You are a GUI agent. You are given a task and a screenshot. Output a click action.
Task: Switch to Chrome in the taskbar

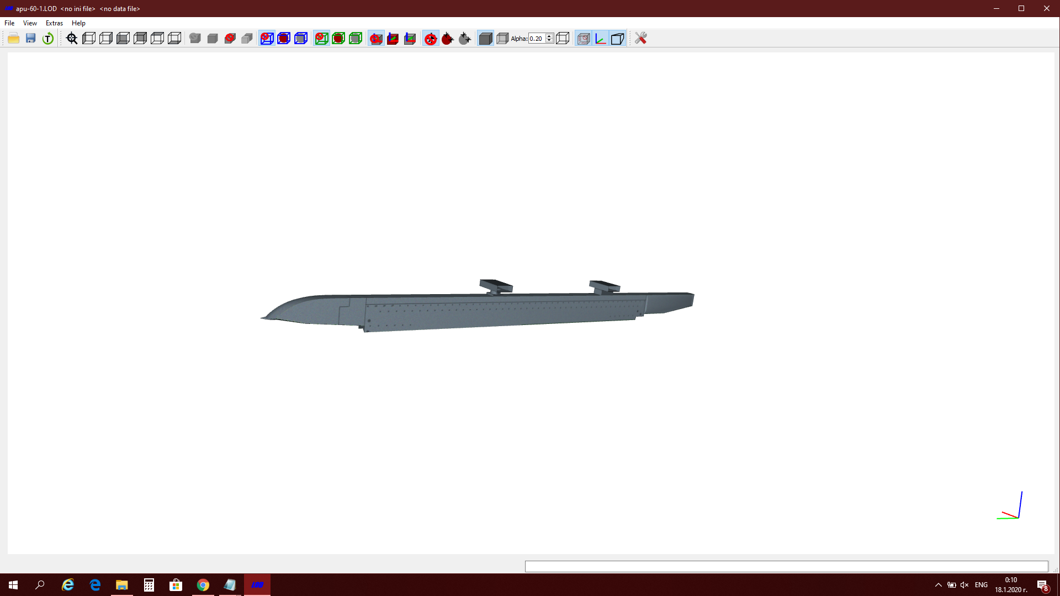(x=203, y=585)
